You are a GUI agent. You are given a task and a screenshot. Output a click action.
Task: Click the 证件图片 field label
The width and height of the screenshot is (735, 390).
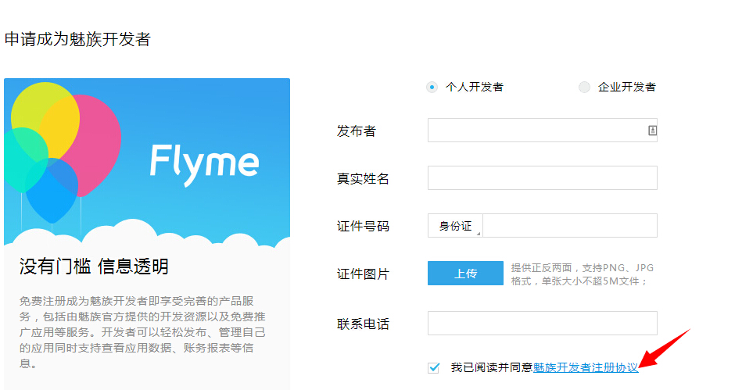363,274
